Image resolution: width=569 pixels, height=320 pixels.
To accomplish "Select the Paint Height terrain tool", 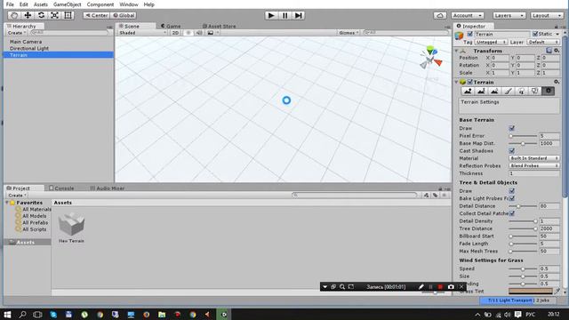I will (x=481, y=91).
